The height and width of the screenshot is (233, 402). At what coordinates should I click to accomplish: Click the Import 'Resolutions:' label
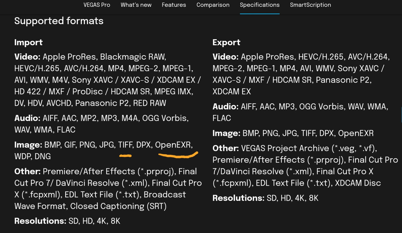[x=40, y=221]
